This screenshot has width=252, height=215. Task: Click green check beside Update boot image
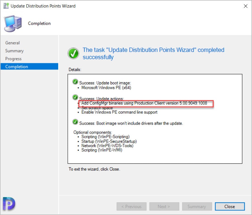[x=75, y=82]
